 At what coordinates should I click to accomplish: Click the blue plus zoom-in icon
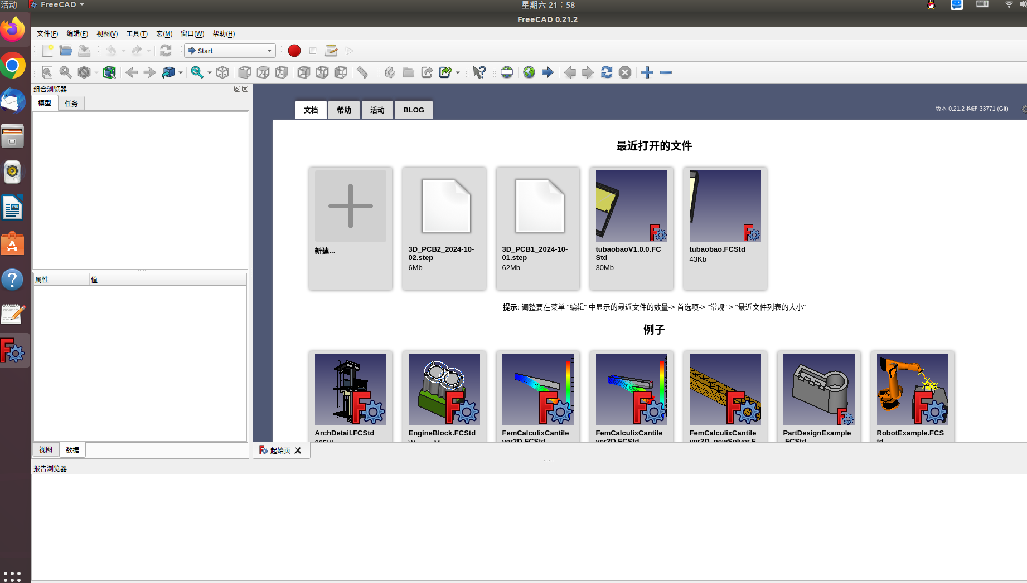click(x=647, y=72)
